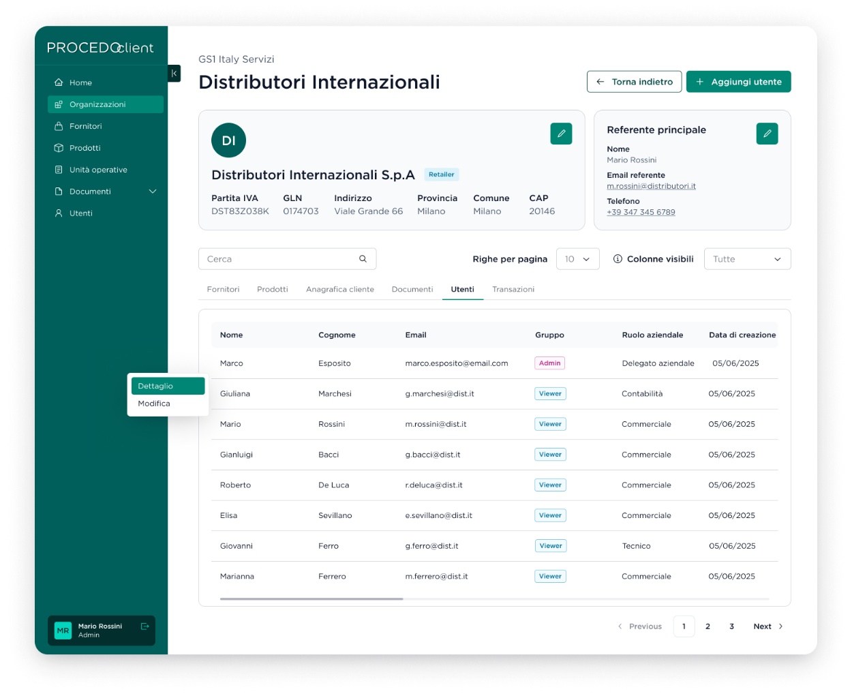Image resolution: width=852 pixels, height=698 pixels.
Task: Collapse the sidebar with the arrow toggle
Action: click(174, 73)
